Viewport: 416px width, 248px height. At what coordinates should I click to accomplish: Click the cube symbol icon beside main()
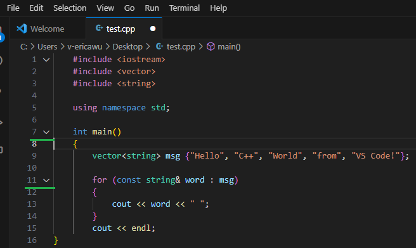211,46
